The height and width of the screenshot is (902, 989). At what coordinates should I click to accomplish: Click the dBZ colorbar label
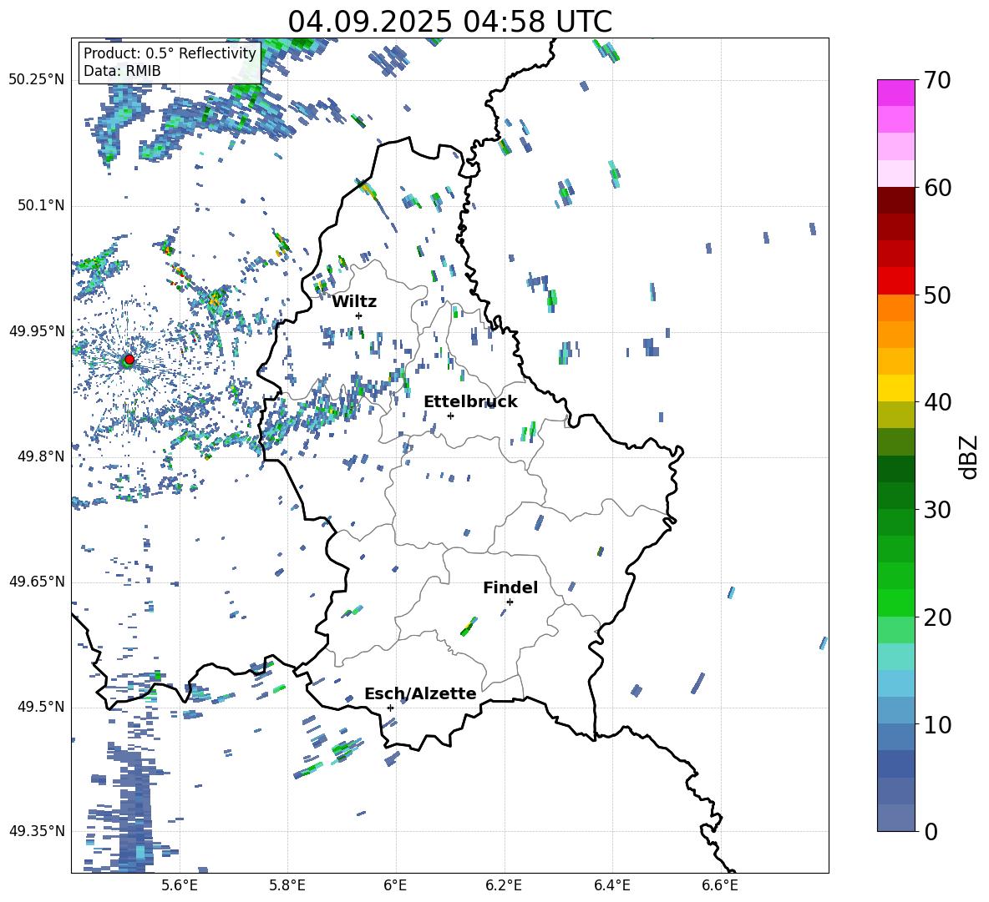[970, 456]
